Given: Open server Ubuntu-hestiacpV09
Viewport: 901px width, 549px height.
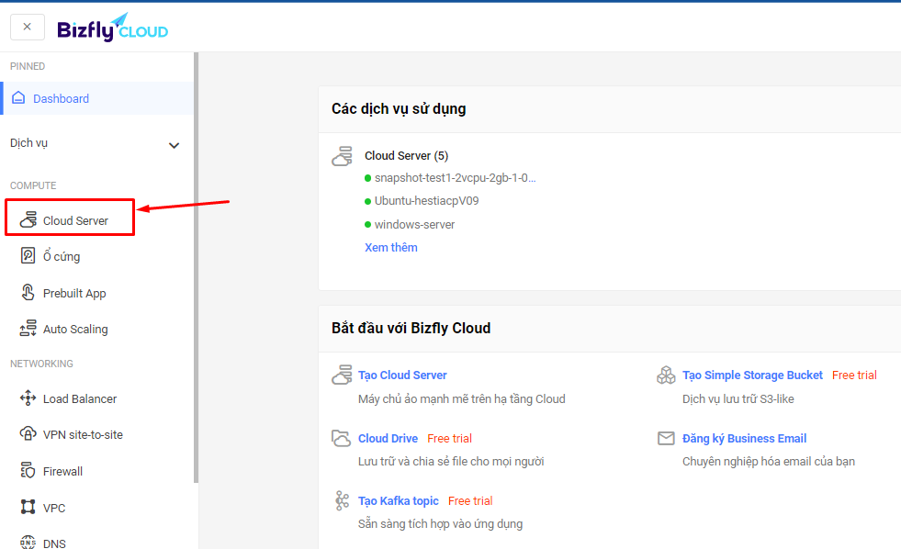Looking at the screenshot, I should 426,201.
